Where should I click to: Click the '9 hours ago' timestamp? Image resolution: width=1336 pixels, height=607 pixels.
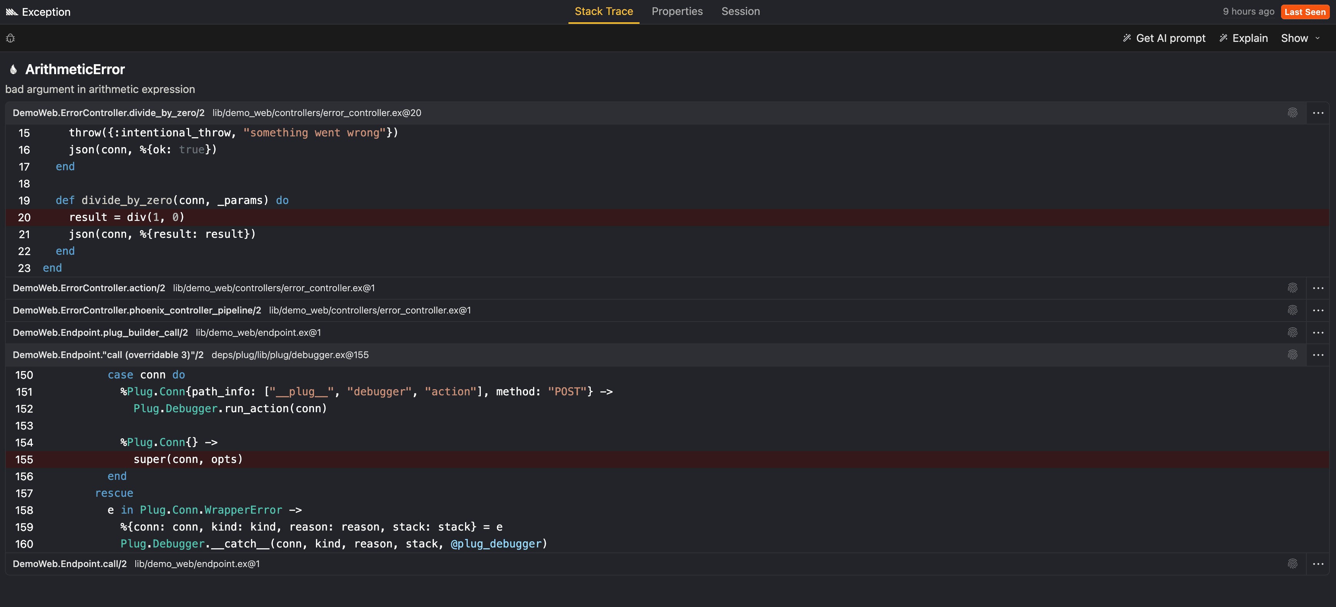(1248, 12)
